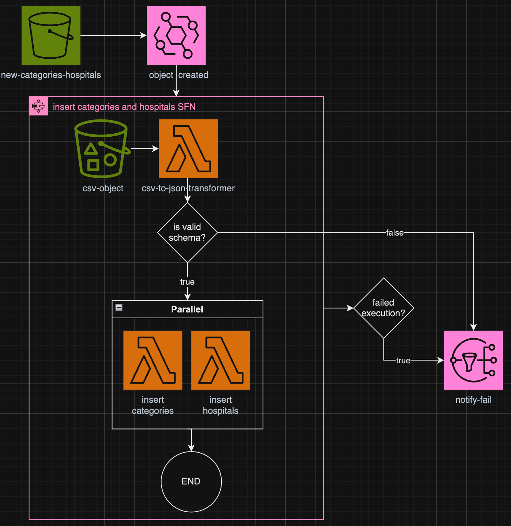Click the 'csv-object' label
511x526 pixels.
pyautogui.click(x=103, y=188)
